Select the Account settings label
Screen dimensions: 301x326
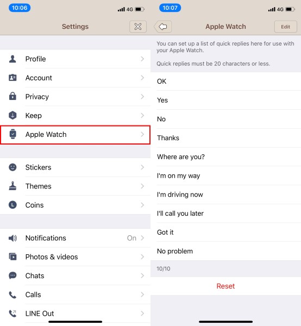39,78
